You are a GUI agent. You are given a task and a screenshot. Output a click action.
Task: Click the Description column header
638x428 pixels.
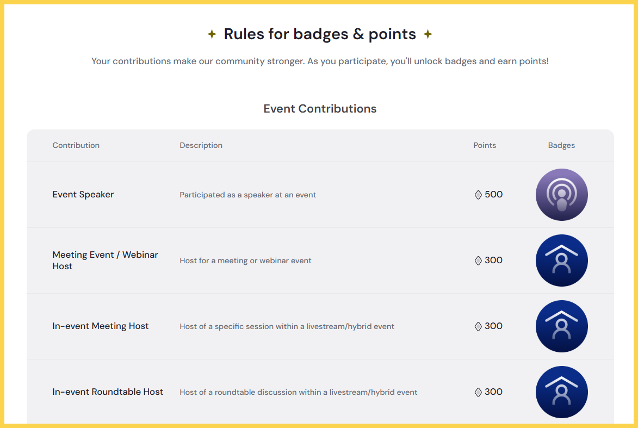[201, 145]
